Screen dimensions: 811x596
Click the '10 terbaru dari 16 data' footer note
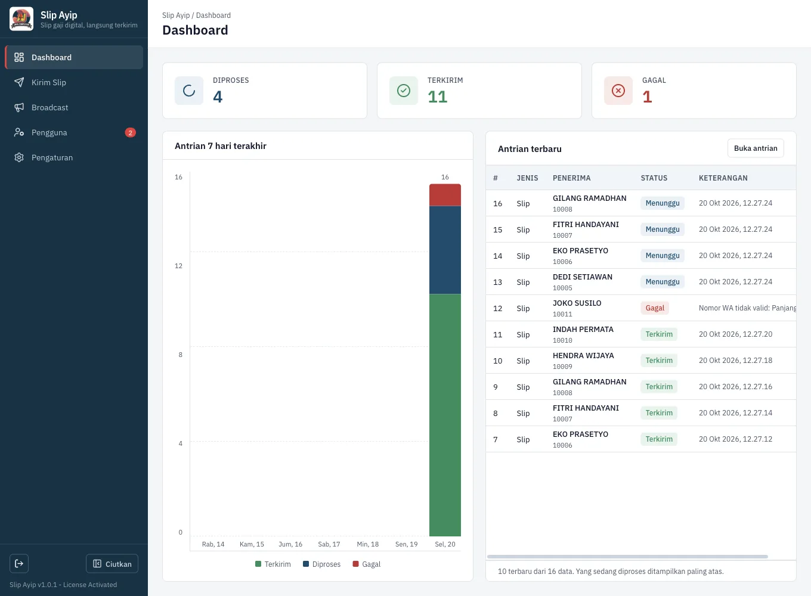611,572
